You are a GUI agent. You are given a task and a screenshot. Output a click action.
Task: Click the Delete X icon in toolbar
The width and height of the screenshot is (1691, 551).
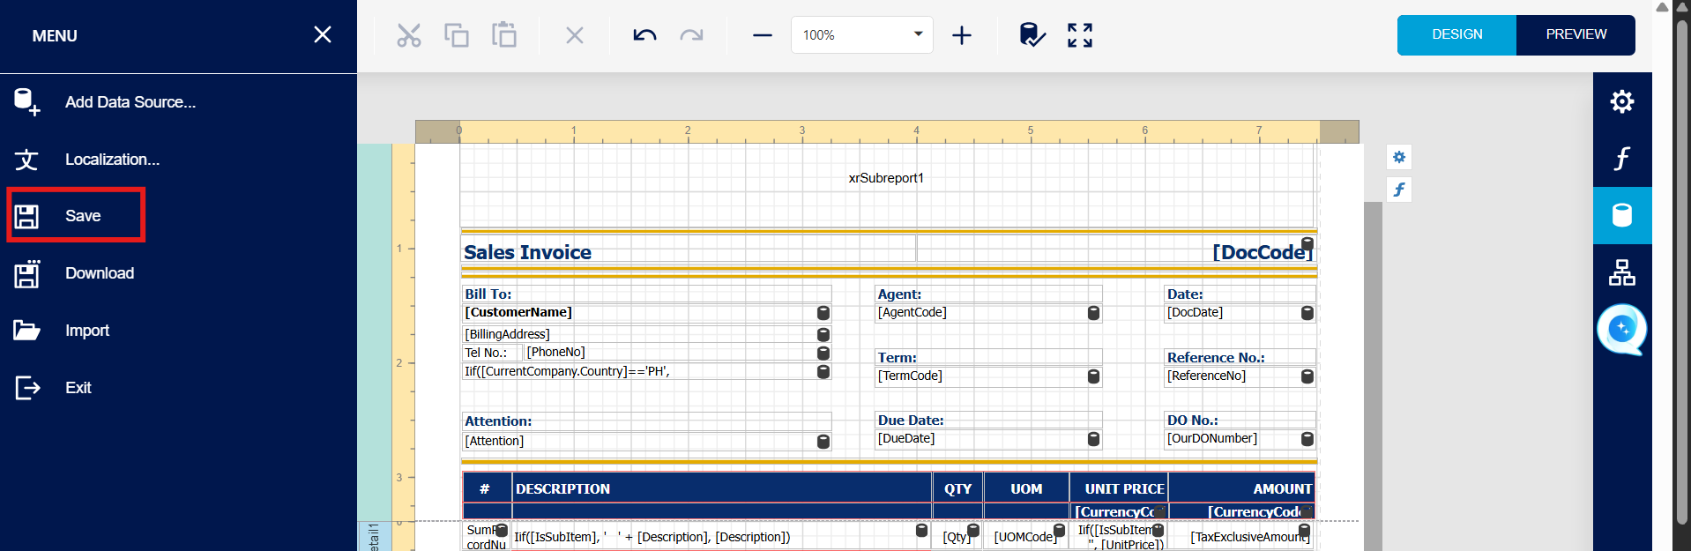[575, 35]
